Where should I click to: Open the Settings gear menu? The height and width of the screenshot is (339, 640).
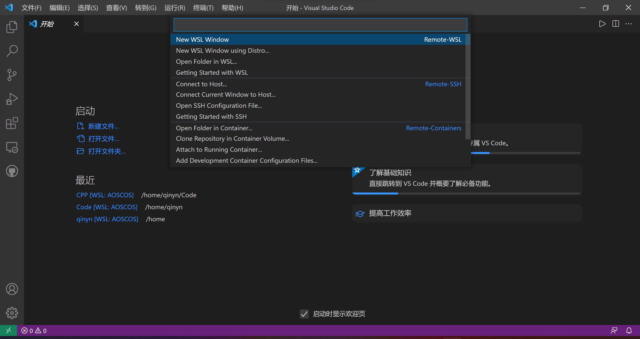pyautogui.click(x=11, y=313)
